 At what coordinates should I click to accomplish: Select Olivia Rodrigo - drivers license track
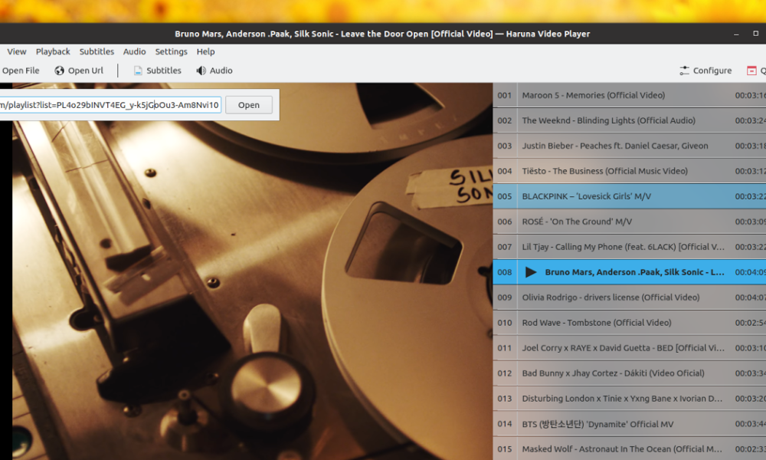pyautogui.click(x=629, y=297)
